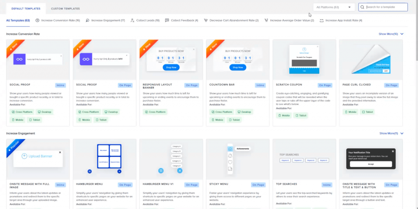
Task: Open the Scratch Coupon template thumbnail
Action: tap(304, 59)
